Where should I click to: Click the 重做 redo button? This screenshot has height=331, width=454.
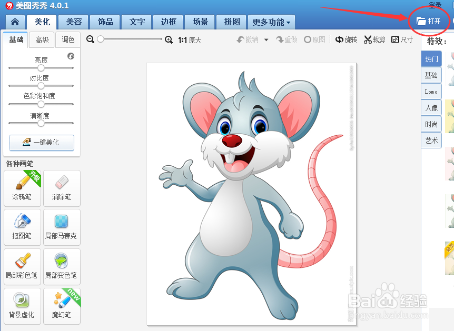287,39
